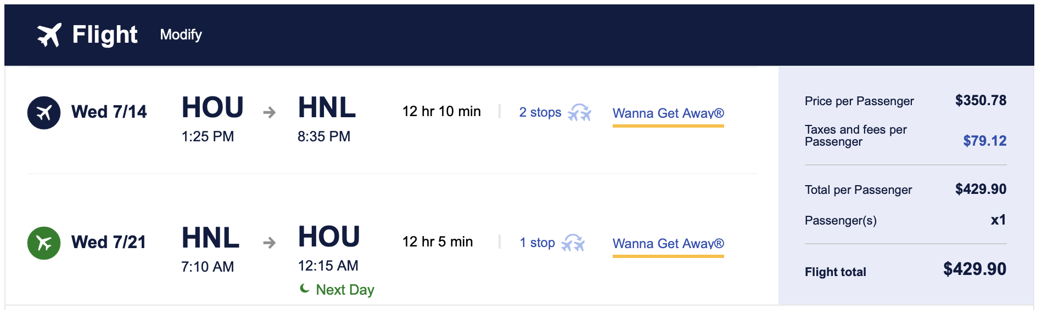Open the 1 stop details link
The image size is (1042, 310).
tap(537, 243)
